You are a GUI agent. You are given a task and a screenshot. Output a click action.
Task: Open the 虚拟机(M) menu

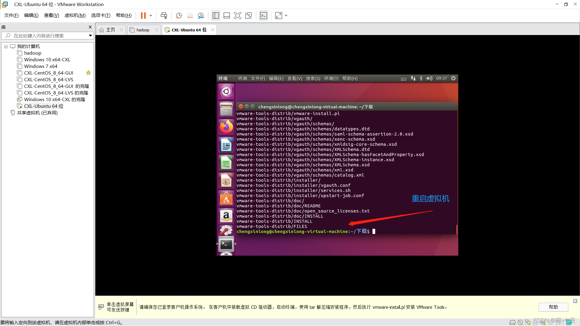(x=75, y=15)
